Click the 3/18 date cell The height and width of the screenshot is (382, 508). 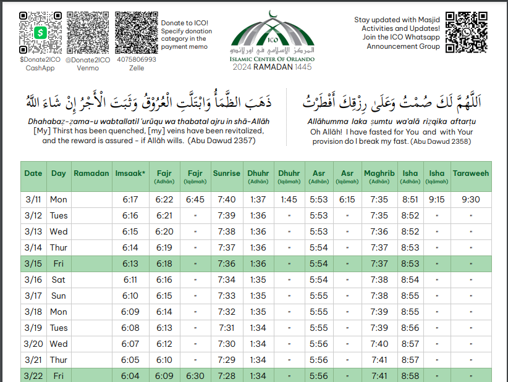pyautogui.click(x=33, y=312)
